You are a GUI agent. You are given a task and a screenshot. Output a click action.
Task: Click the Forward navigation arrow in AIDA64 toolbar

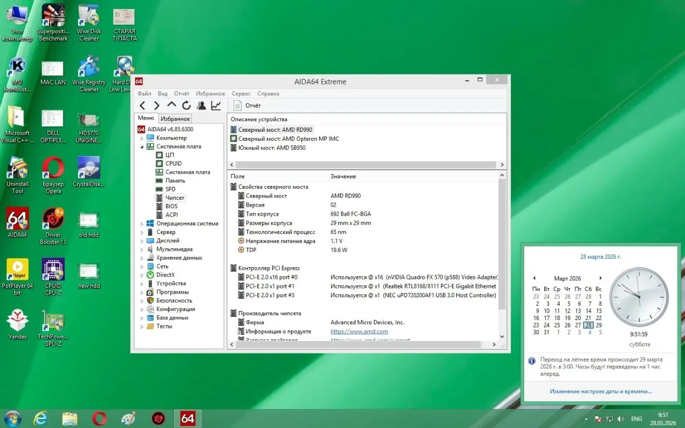tap(157, 105)
